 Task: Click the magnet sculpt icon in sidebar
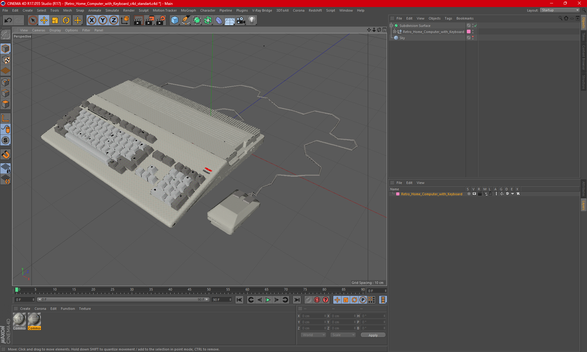pyautogui.click(x=6, y=154)
